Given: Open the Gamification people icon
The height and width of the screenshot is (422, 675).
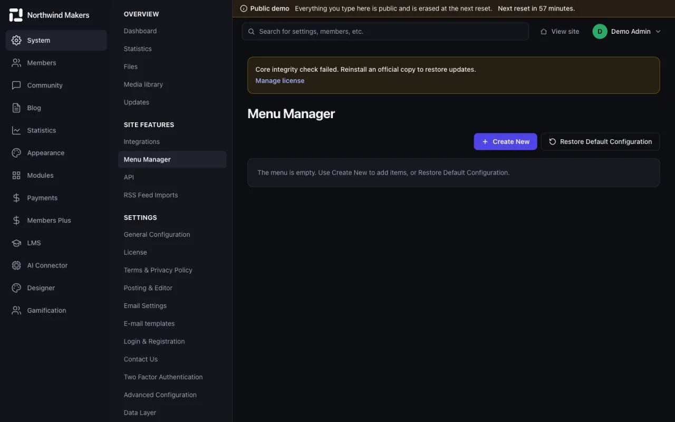Looking at the screenshot, I should tap(16, 310).
